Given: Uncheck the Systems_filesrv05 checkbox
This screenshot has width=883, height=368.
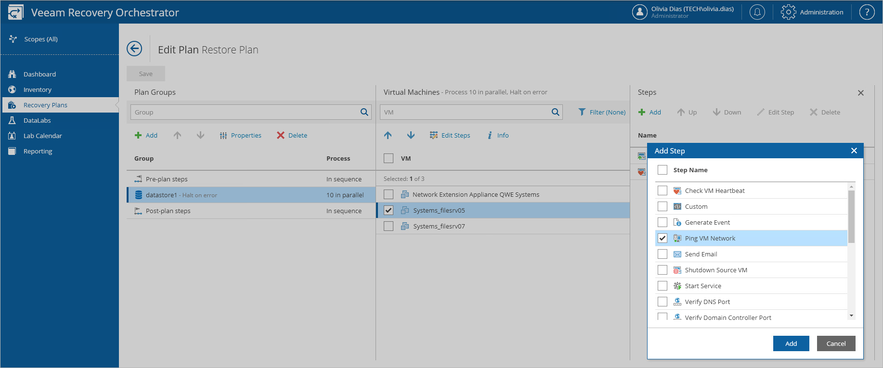Looking at the screenshot, I should point(389,210).
